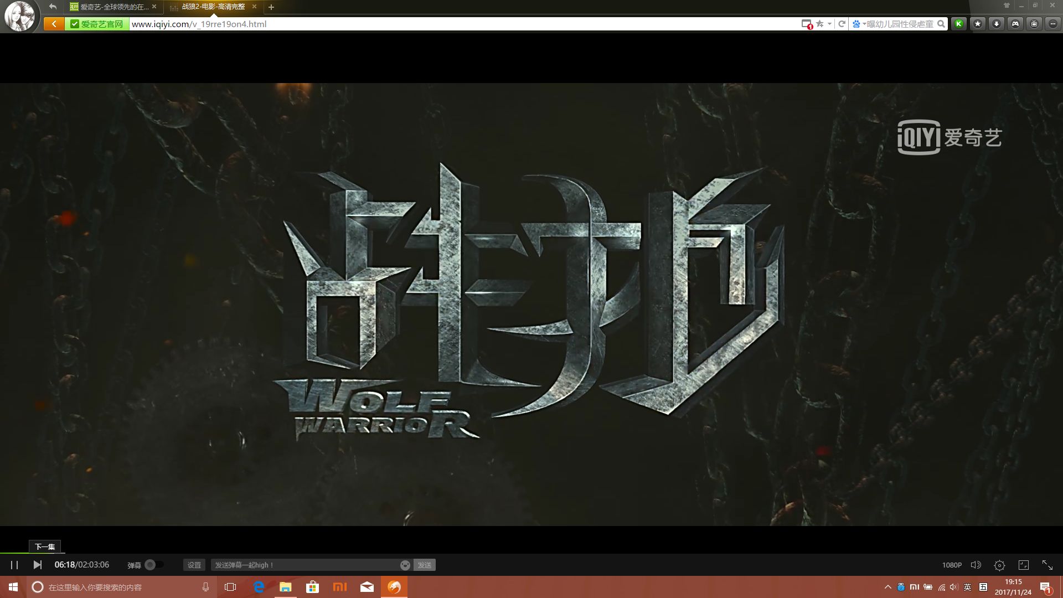Open player settings gear icon
Image resolution: width=1063 pixels, height=598 pixels.
pos(999,565)
